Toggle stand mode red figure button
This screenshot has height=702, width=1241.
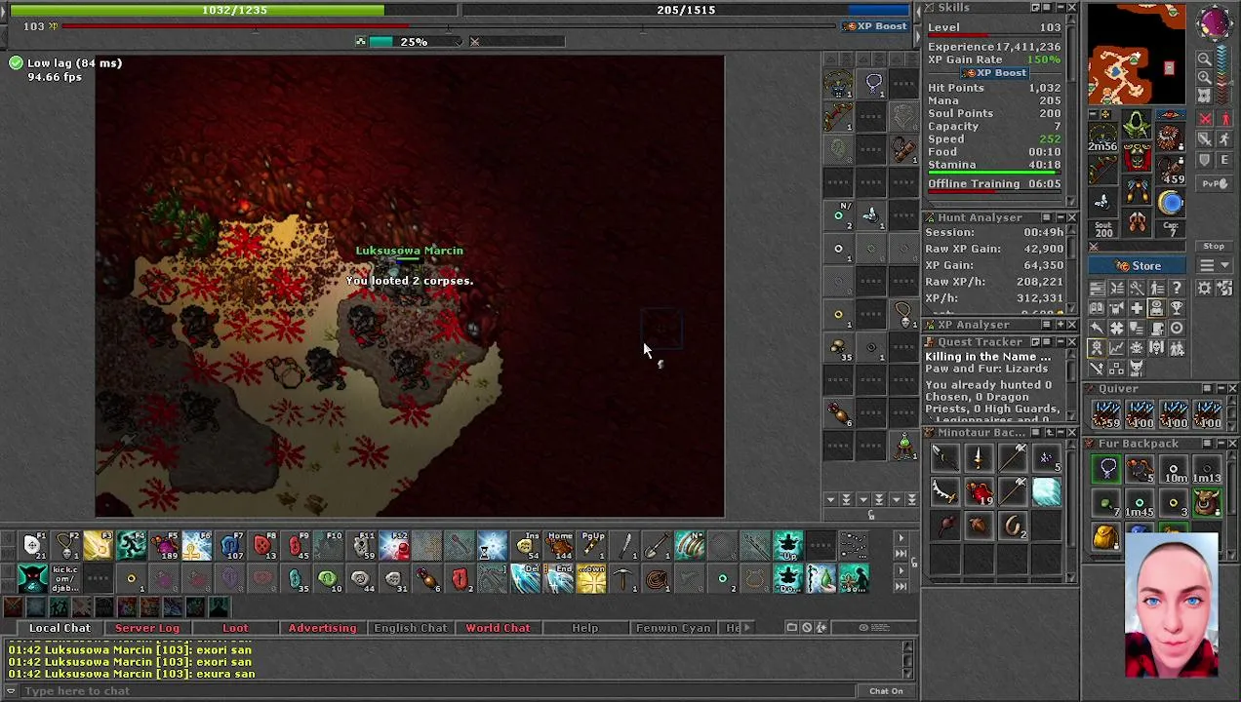(x=1224, y=118)
